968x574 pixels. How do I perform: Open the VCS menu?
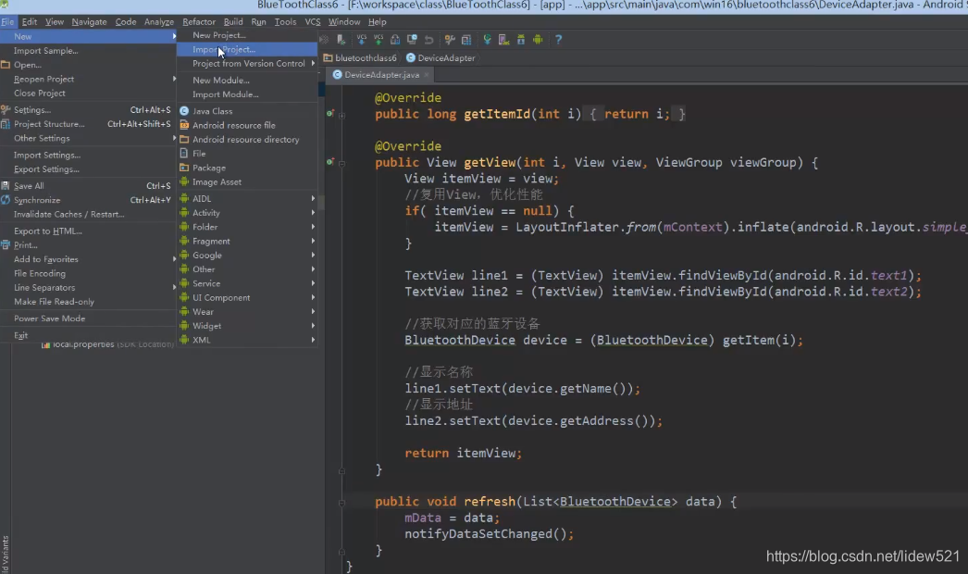(313, 21)
